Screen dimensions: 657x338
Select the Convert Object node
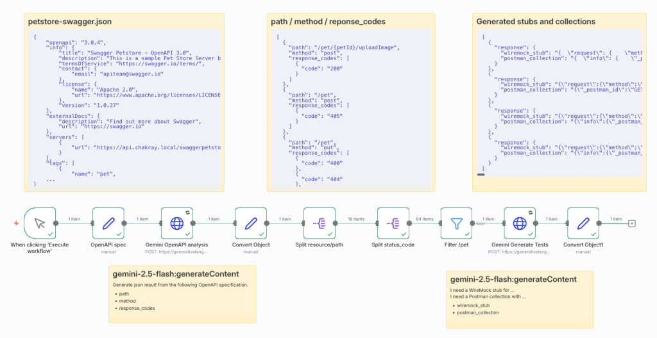click(x=252, y=223)
